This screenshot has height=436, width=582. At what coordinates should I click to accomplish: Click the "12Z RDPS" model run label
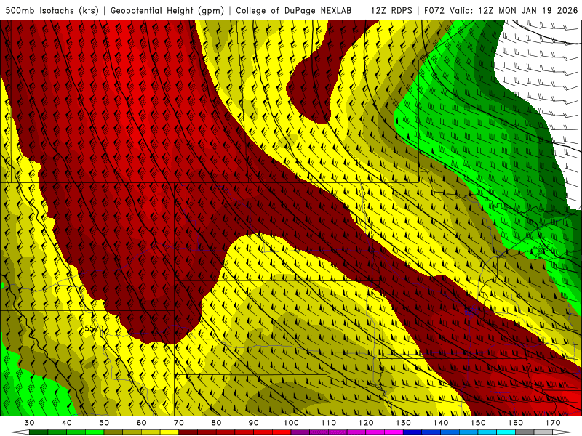click(391, 10)
